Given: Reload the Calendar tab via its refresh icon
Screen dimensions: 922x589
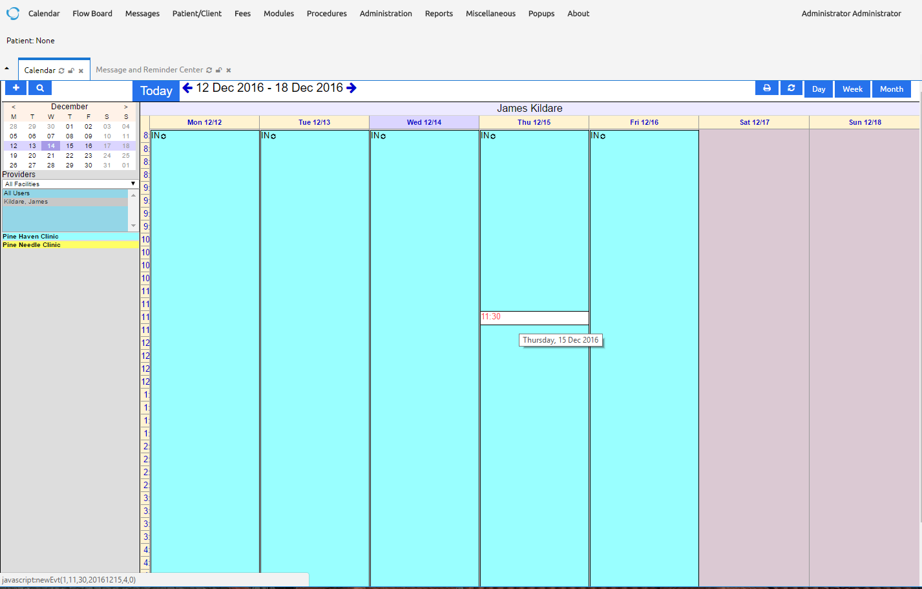Looking at the screenshot, I should [x=61, y=70].
